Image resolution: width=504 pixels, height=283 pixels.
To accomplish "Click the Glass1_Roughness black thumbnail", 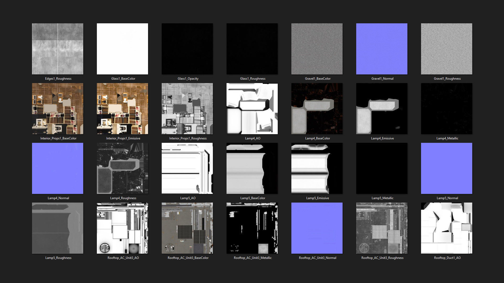I will [252, 49].
